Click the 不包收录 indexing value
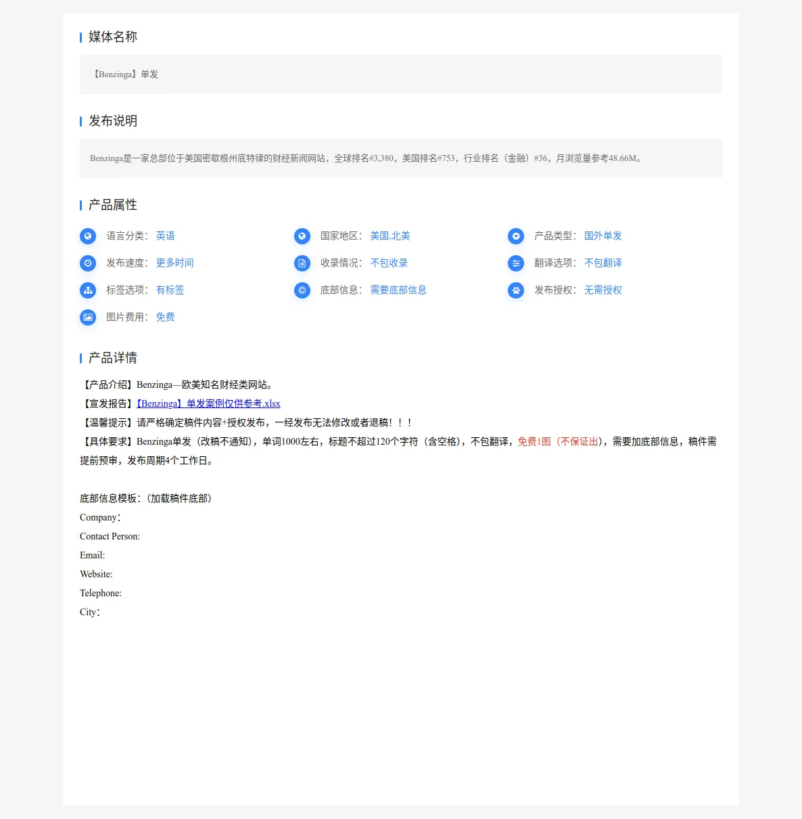The image size is (802, 819). [389, 263]
